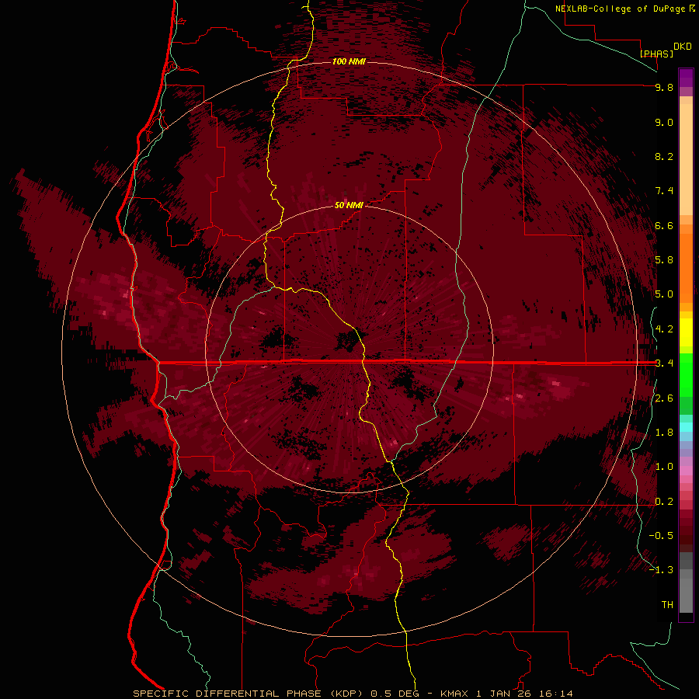This screenshot has height=699, width=699.
Task: Click the -0.5 value on the color scale
Action: coord(661,536)
